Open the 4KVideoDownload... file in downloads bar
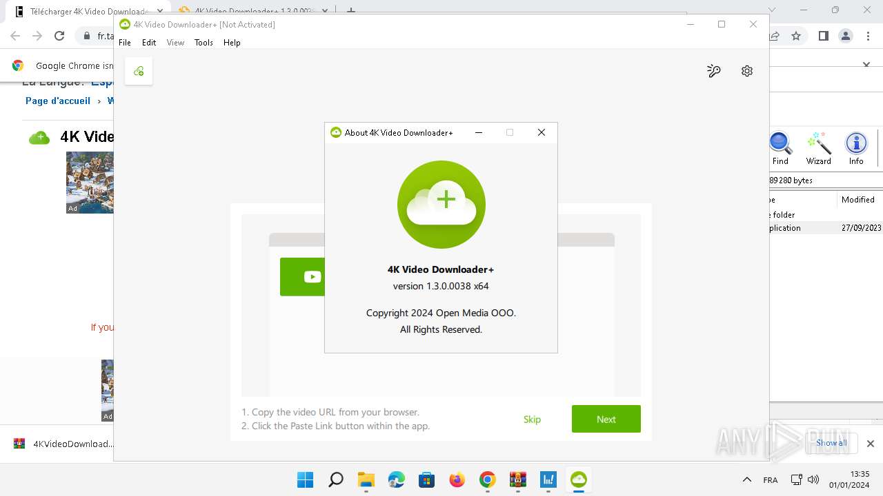Viewport: 883px width, 496px height. click(64, 444)
